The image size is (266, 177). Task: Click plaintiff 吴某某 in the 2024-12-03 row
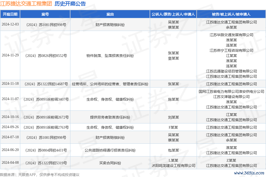tap(173, 22)
